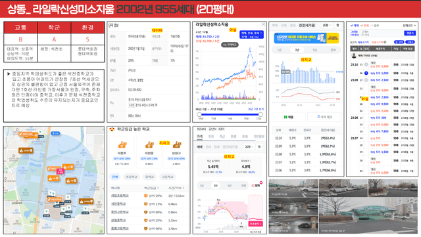The height and width of the screenshot is (237, 421).
Task: Open the blue advertisement banner
Action: [307, 38]
